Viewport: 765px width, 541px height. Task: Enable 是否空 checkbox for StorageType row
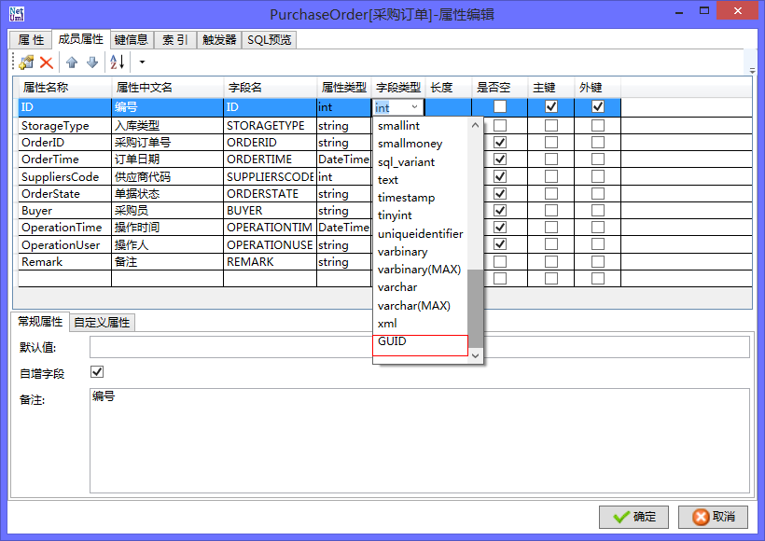pos(501,125)
